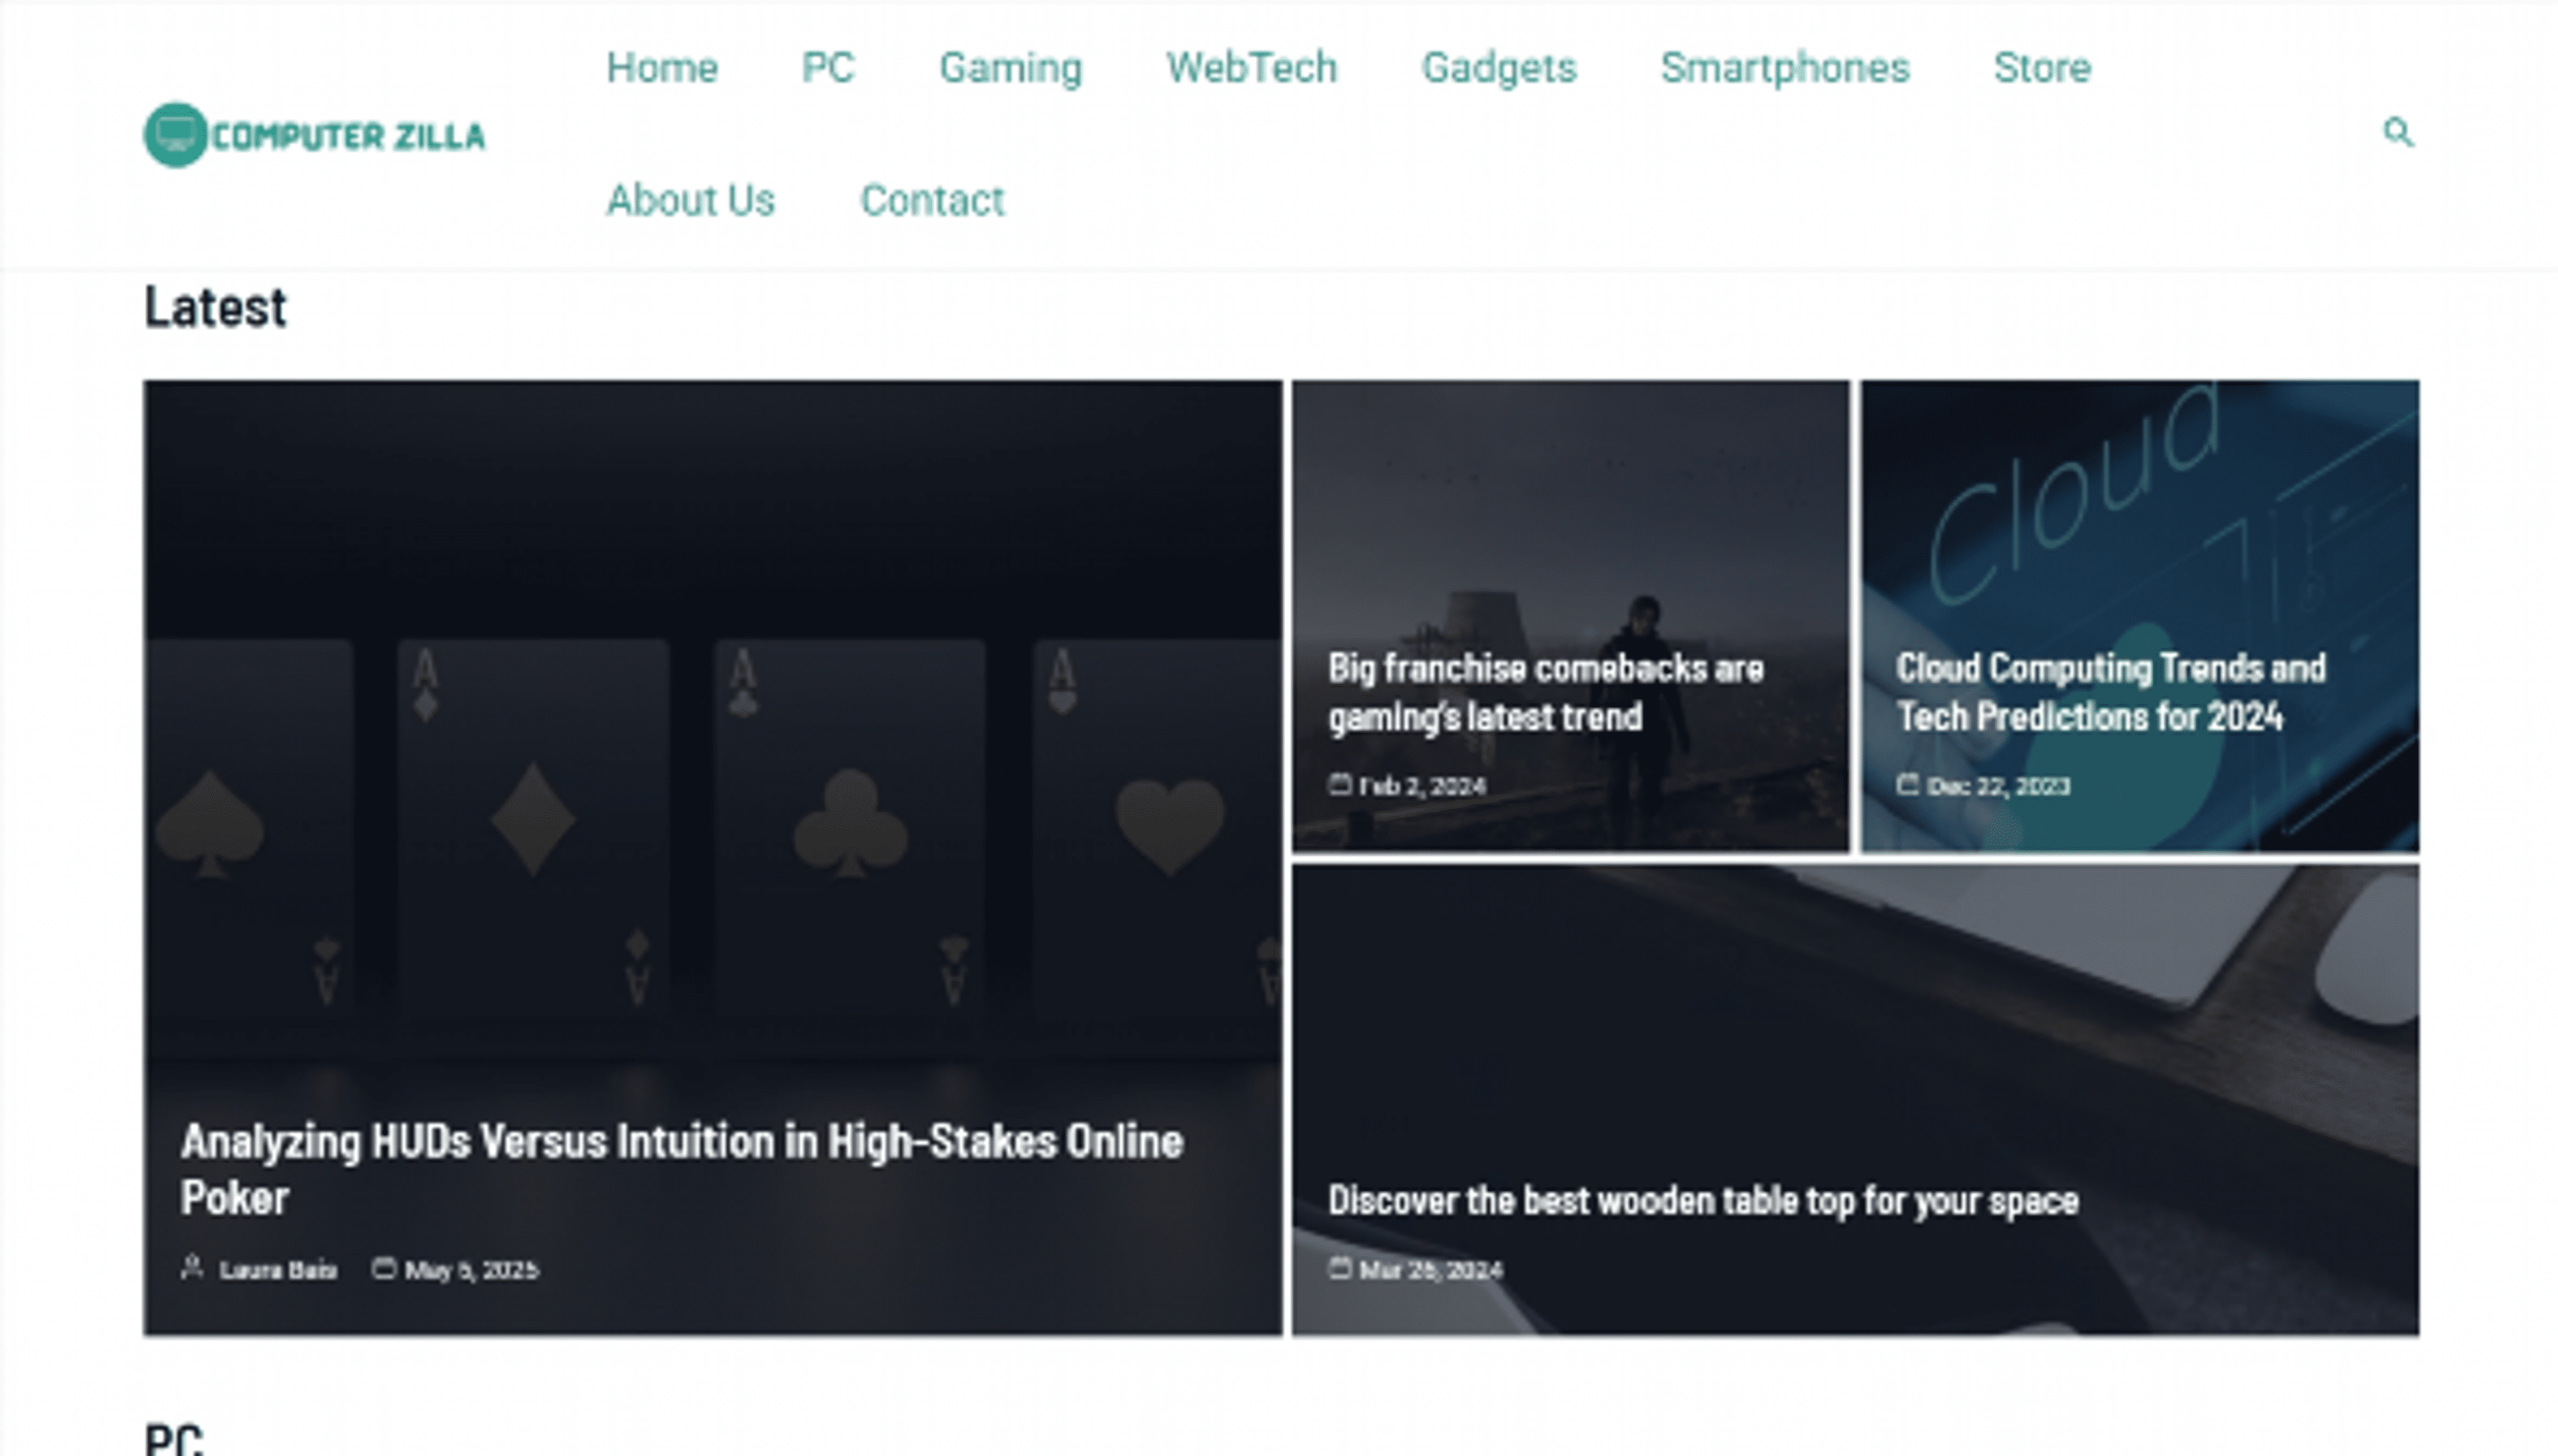Open the Home menu item
2558x1456 pixels.
pos(662,68)
